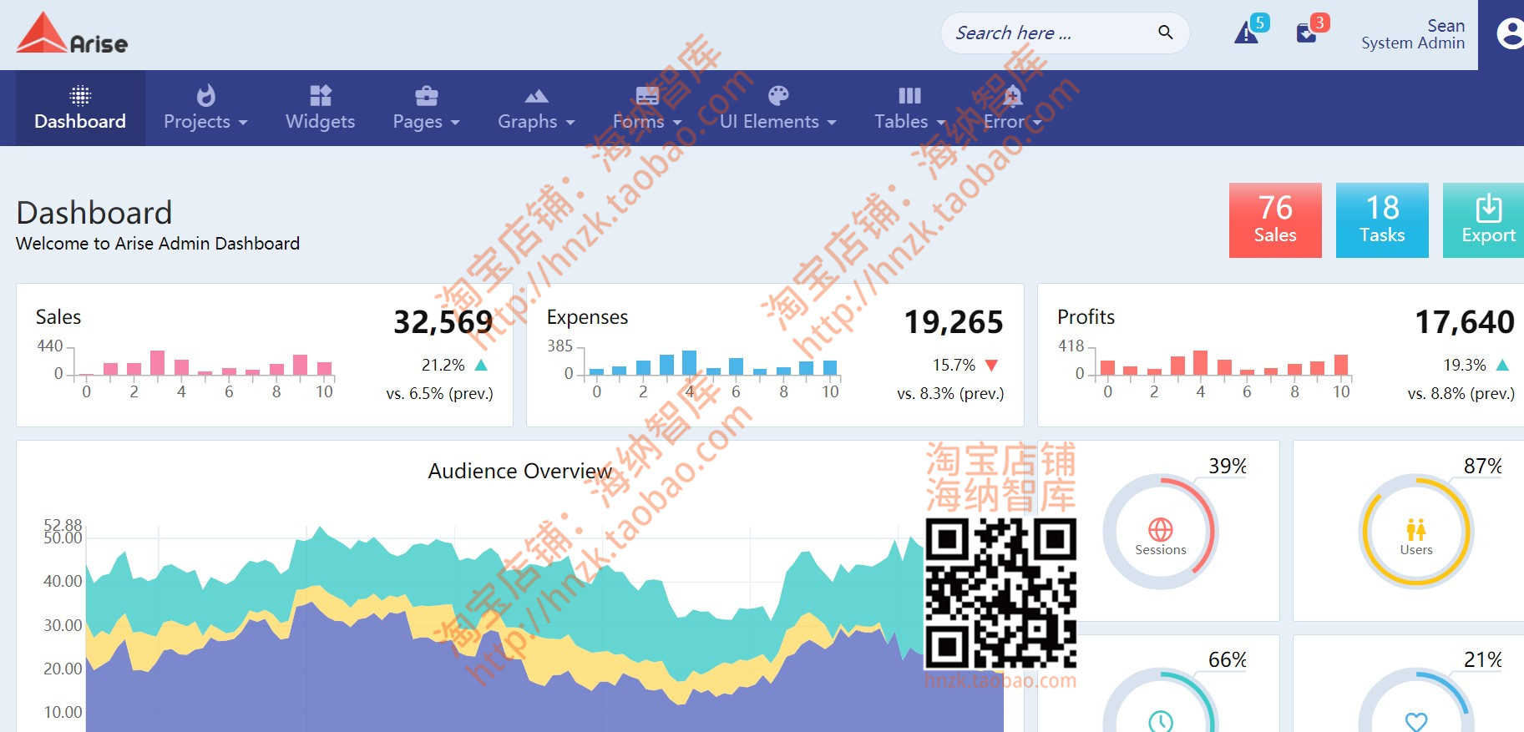Viewport: 1524px width, 732px height.
Task: Expand the UI Elements dropdown arrow
Action: [832, 123]
